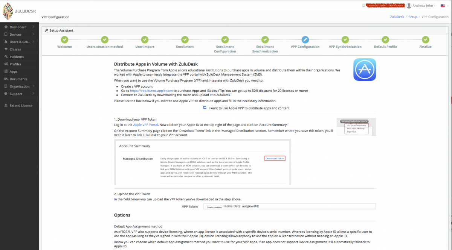Click the user avatar icon

click(x=409, y=6)
